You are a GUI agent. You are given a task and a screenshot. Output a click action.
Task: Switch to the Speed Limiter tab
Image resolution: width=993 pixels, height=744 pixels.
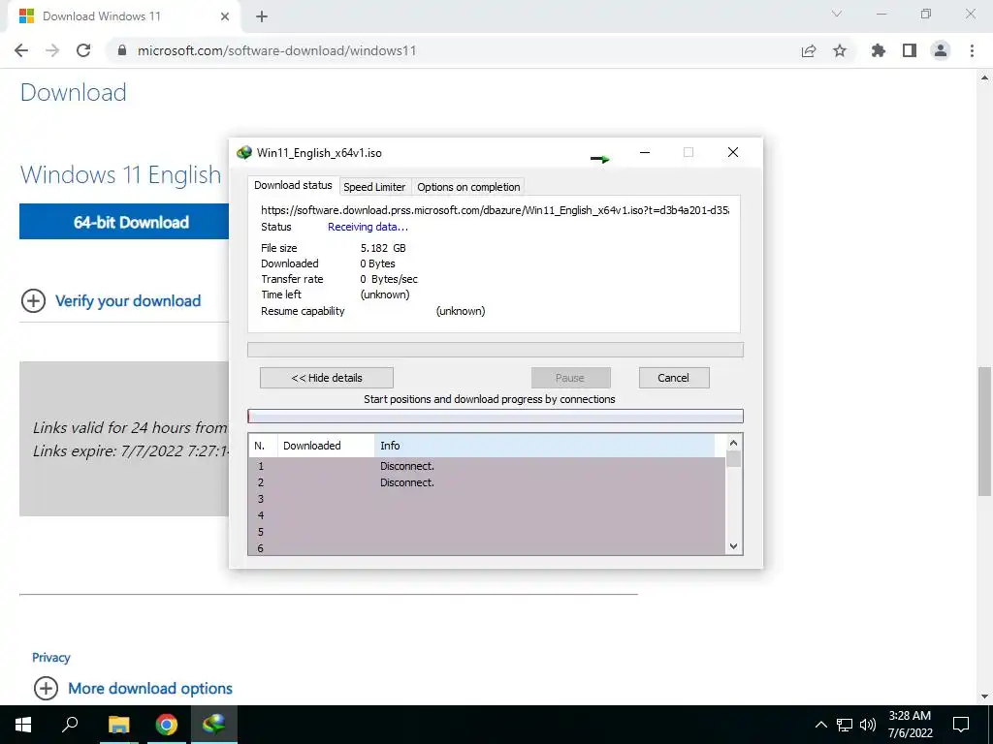pos(374,187)
